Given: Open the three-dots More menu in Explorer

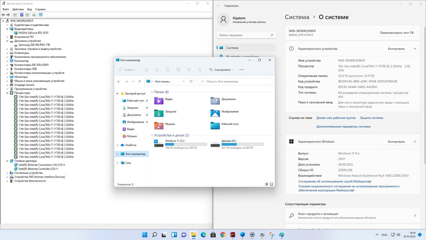Looking at the screenshot, I should pyautogui.click(x=242, y=70).
